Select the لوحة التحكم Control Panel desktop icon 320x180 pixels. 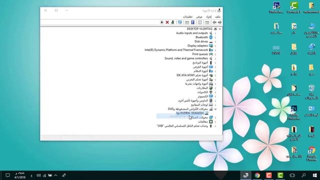click(x=311, y=111)
